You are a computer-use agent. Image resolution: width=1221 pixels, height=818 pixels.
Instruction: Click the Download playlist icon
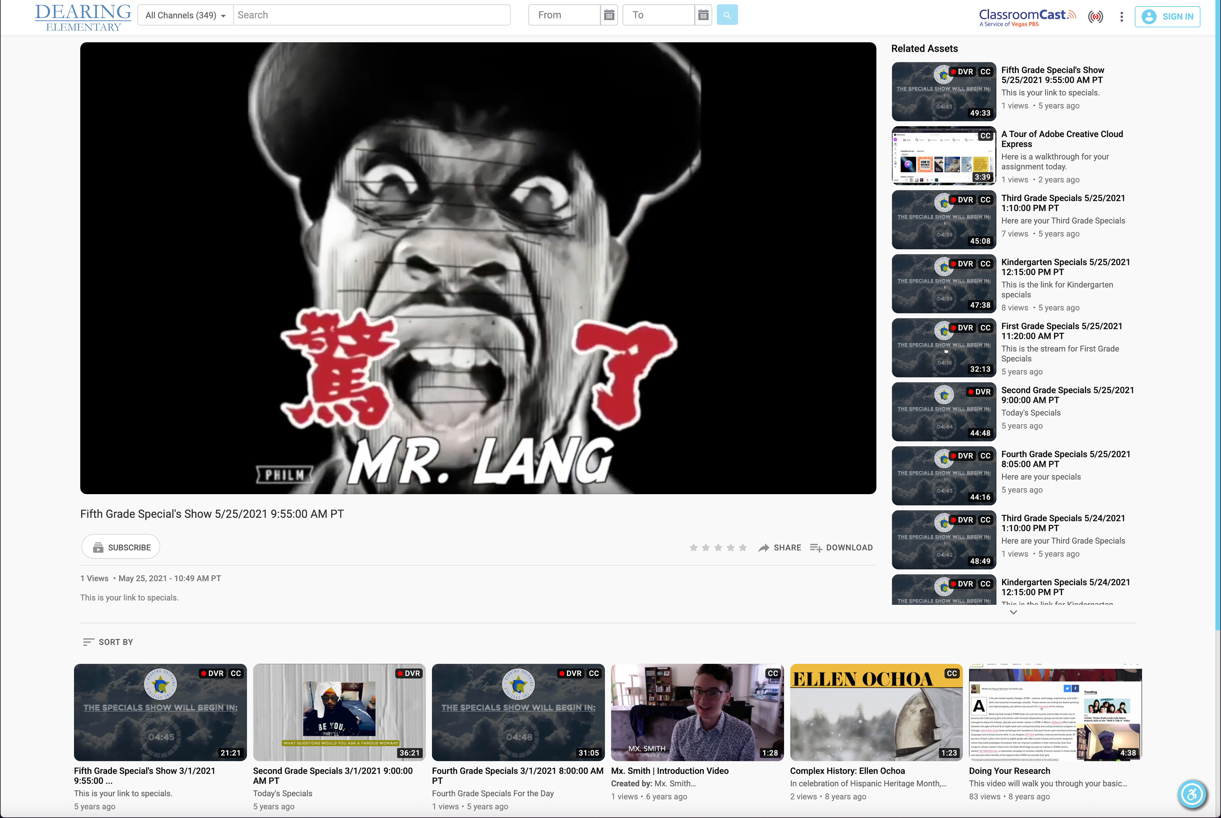click(x=816, y=548)
